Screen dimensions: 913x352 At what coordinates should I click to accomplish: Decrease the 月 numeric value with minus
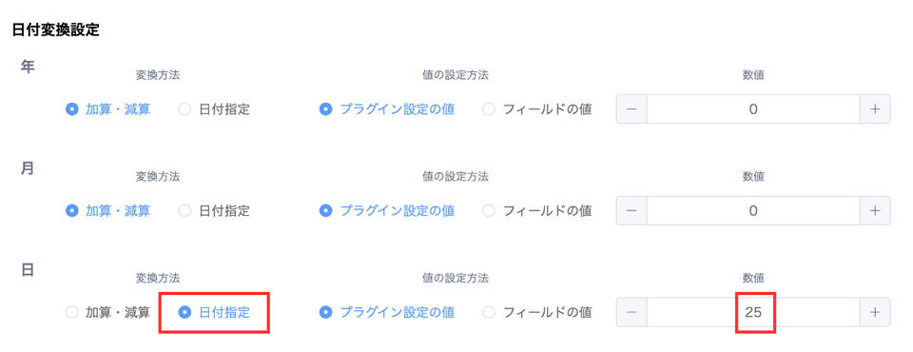tap(631, 210)
